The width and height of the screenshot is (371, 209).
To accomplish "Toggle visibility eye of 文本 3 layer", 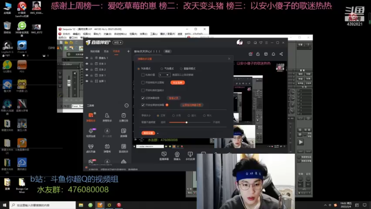I will pyautogui.click(x=87, y=64).
